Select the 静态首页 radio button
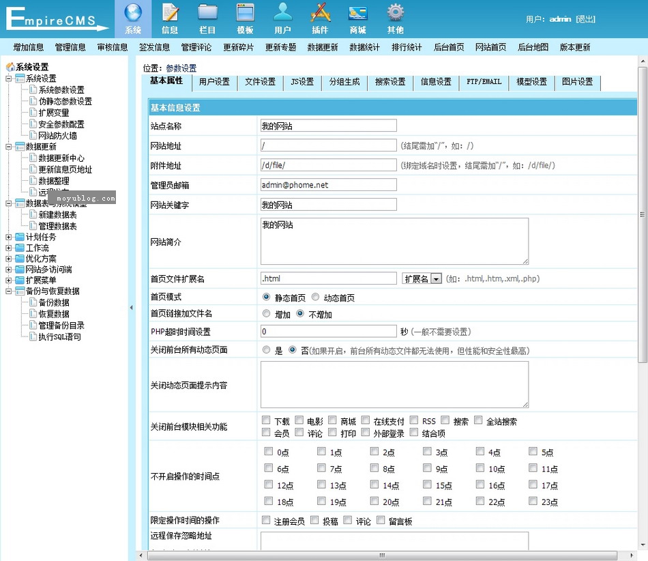The height and width of the screenshot is (561, 648). click(x=267, y=297)
